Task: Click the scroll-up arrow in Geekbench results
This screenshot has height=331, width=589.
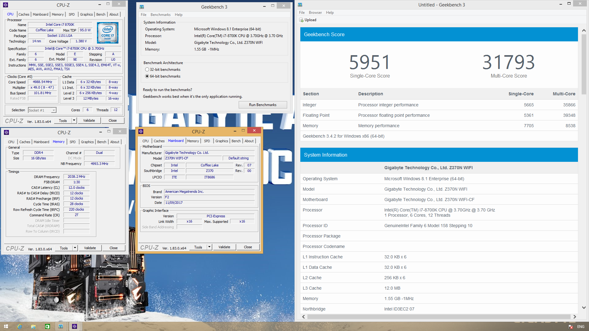Action: [x=584, y=31]
